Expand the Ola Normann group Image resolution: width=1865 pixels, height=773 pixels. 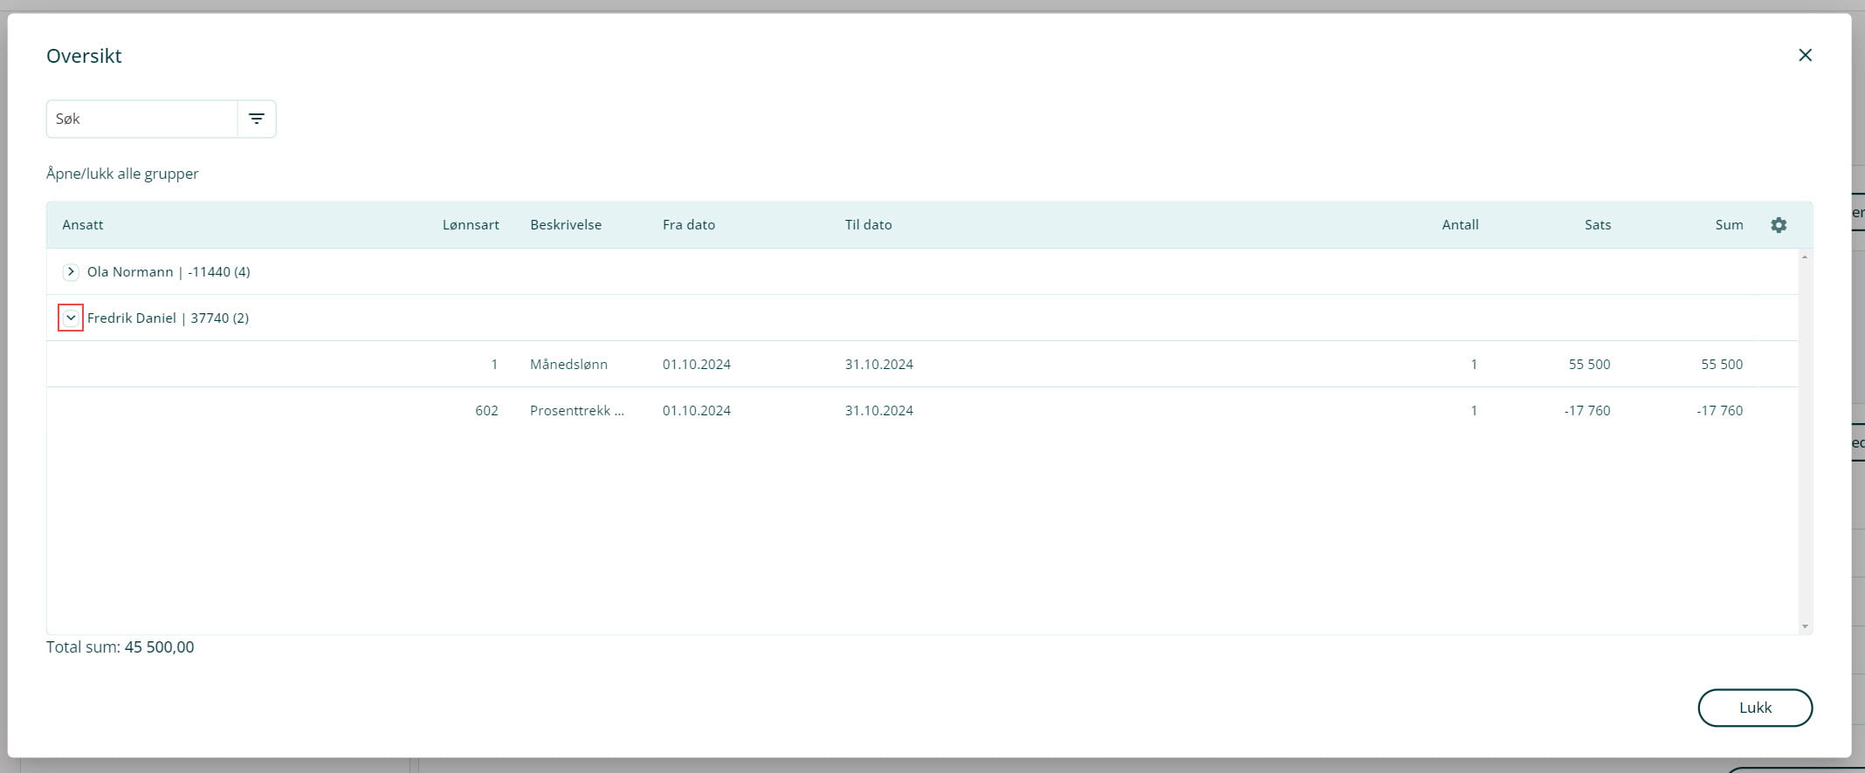[71, 272]
